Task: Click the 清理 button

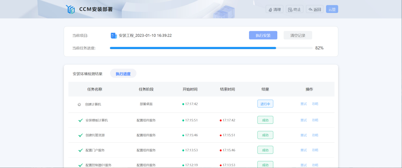Action: [x=274, y=9]
